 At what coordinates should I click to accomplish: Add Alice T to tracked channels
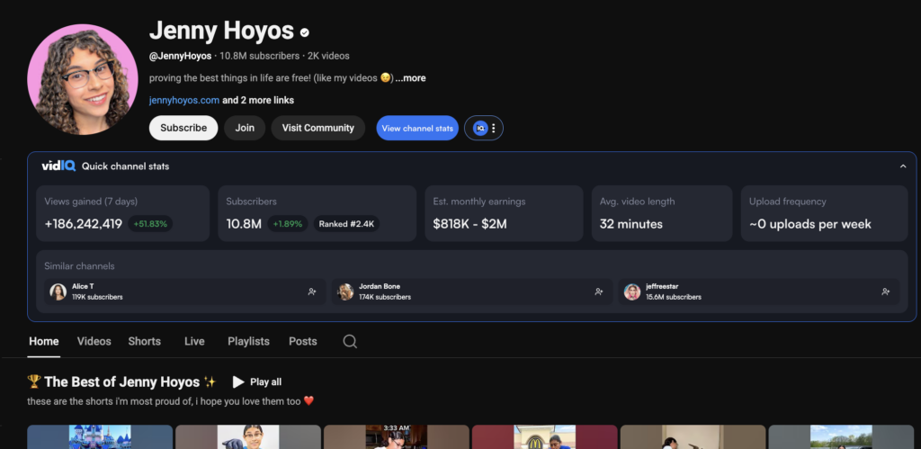[x=312, y=292]
